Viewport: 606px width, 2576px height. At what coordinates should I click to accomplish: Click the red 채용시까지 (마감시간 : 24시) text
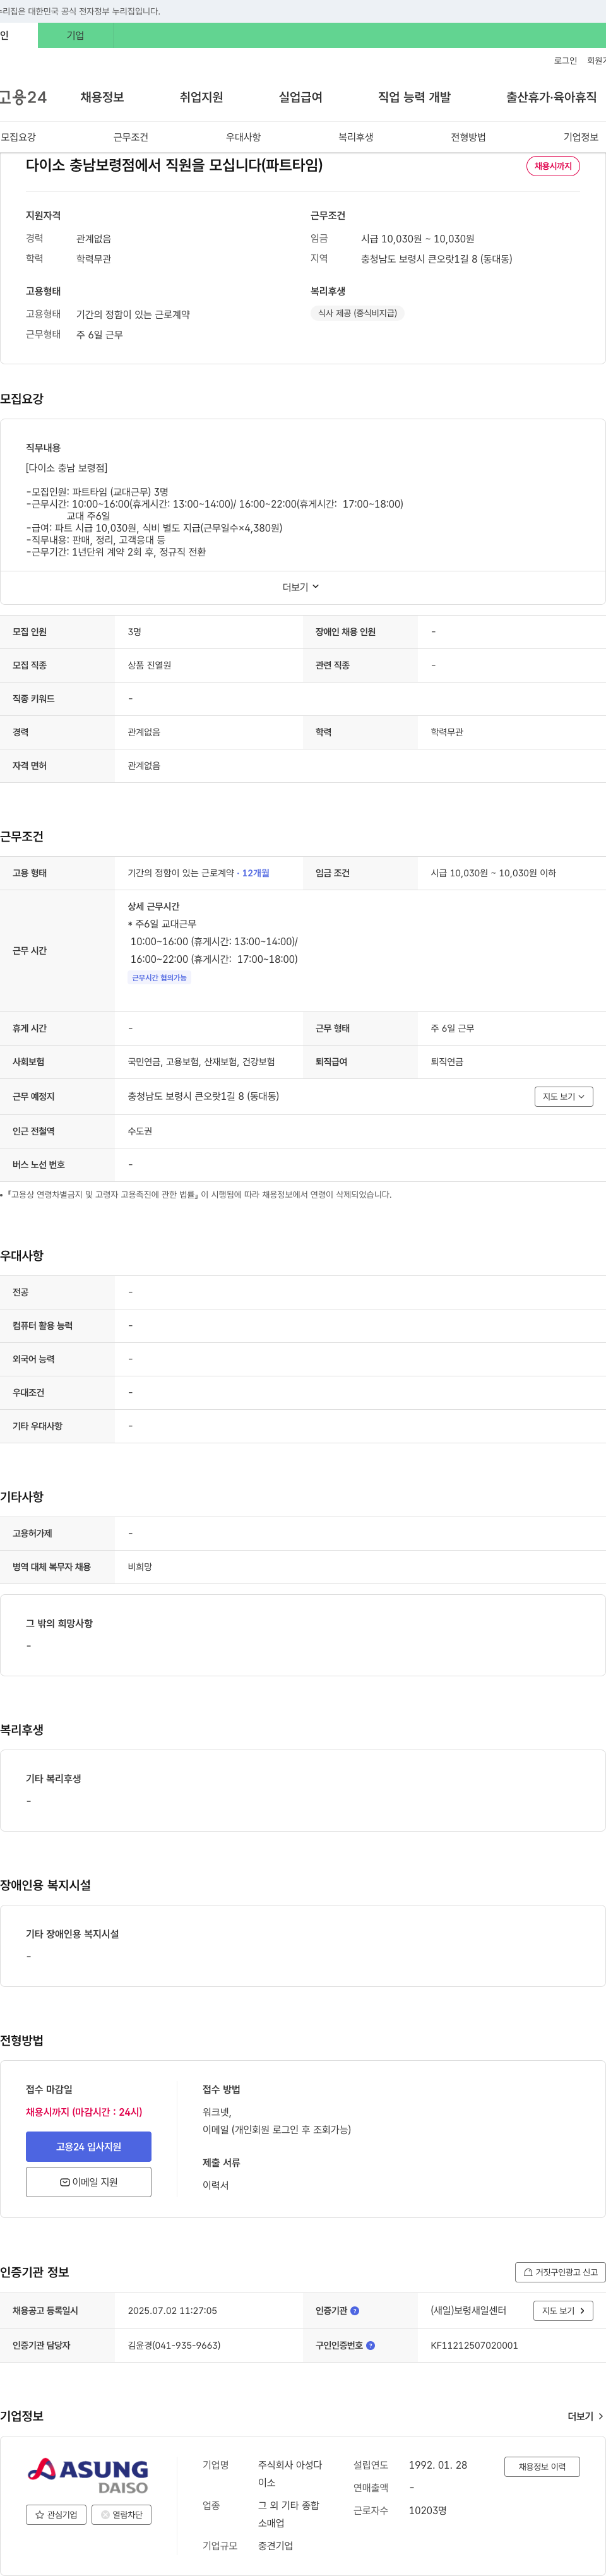pos(84,2112)
